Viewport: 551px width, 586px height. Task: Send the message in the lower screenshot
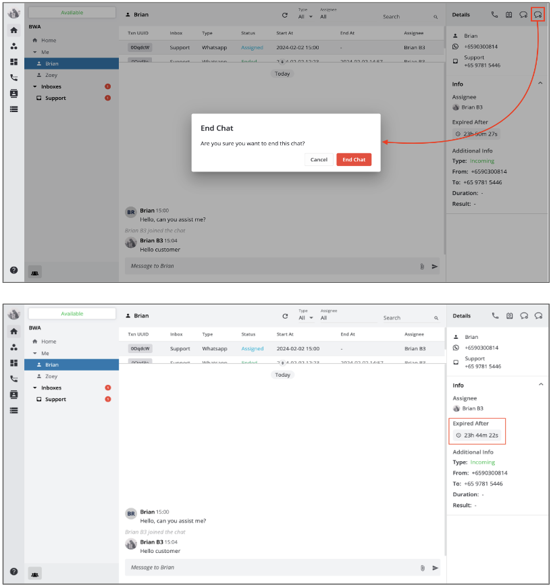435,568
